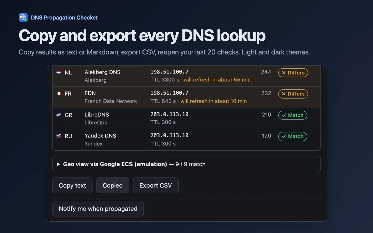
Task: Click the TTL 3300 s value
Action: coord(165,80)
